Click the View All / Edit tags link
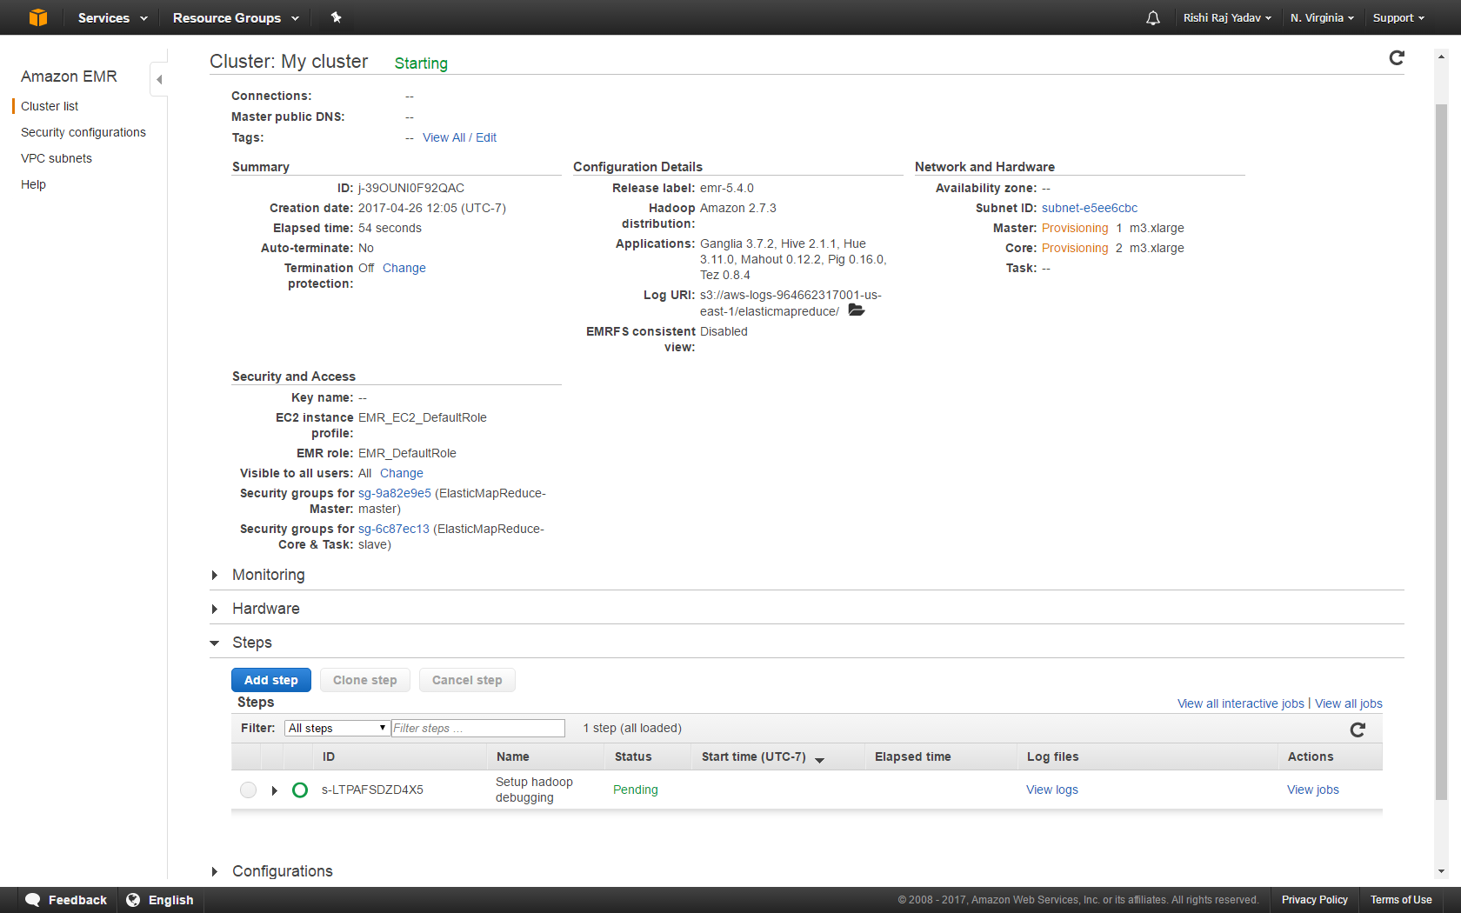Screen dimensions: 1461x913 [459, 137]
